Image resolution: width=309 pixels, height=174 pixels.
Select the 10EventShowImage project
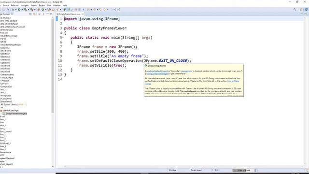click(x=9, y=36)
